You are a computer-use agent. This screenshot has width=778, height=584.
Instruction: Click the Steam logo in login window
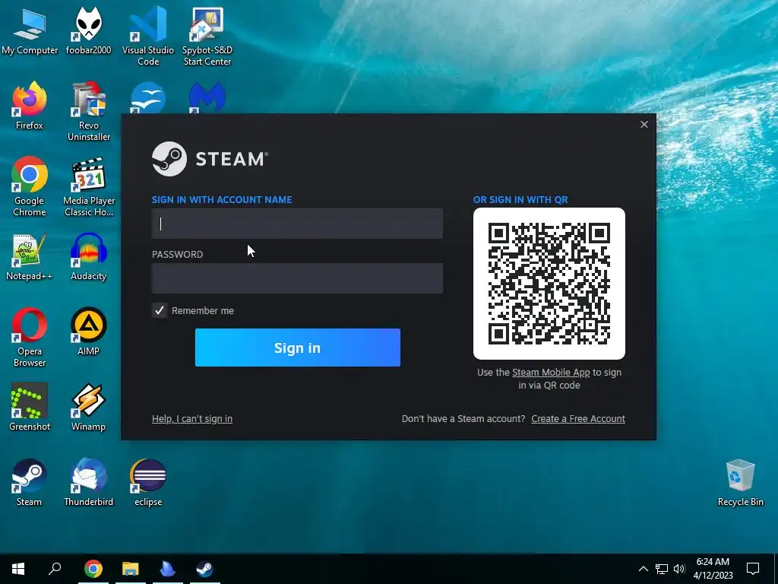click(x=210, y=159)
